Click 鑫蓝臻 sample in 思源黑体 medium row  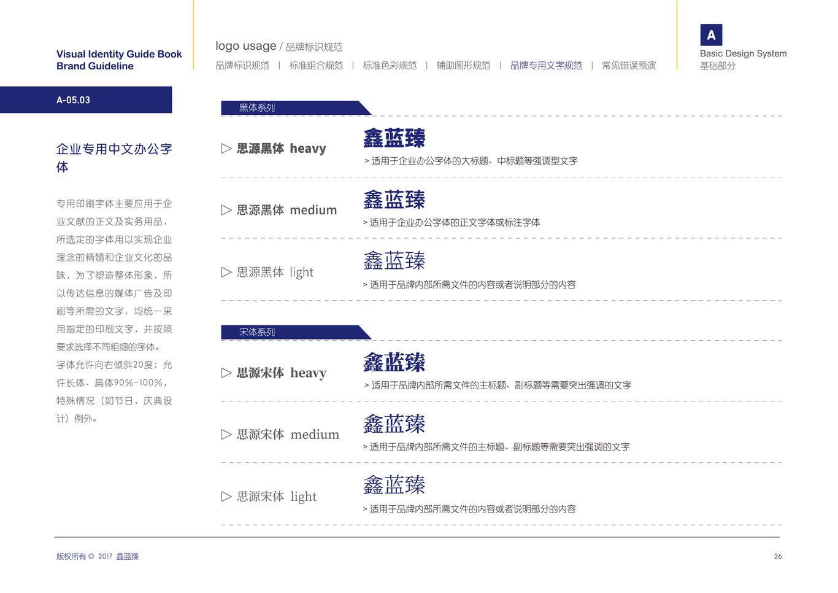click(x=394, y=200)
